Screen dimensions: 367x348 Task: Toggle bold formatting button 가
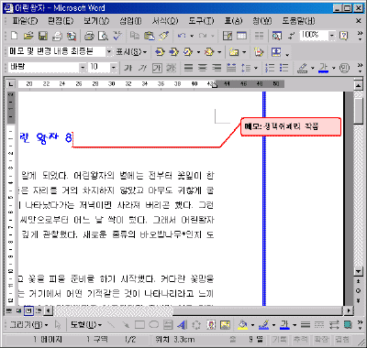click(x=128, y=68)
